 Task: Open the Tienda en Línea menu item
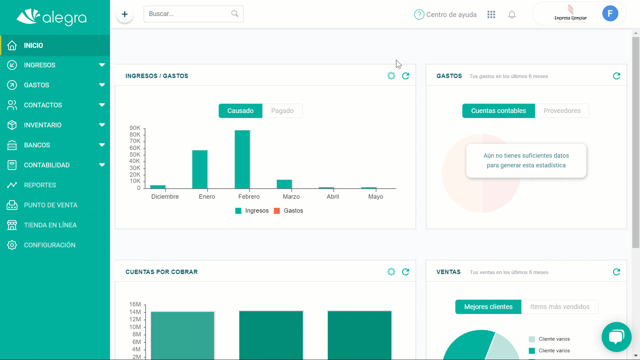point(55,225)
